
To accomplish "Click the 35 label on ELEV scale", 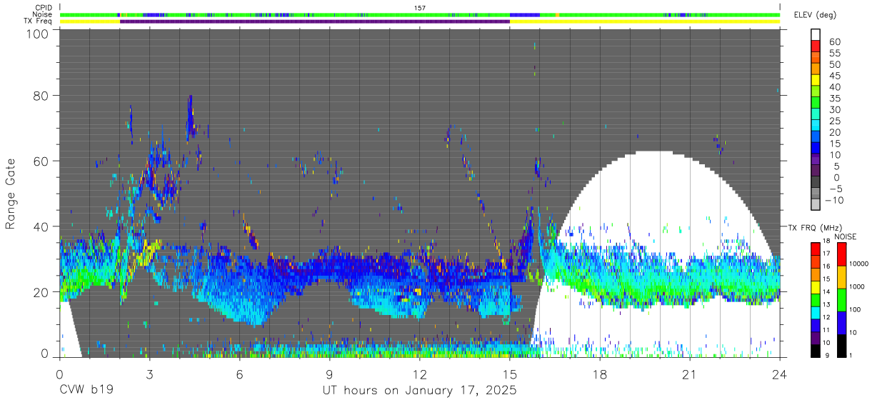I will pyautogui.click(x=835, y=99).
